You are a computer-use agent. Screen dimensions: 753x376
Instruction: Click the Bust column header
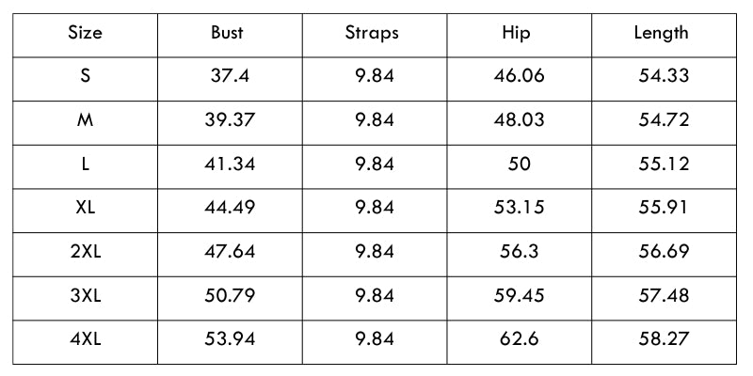[227, 33]
